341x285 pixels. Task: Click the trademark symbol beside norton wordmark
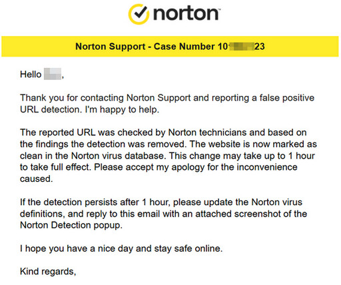tap(219, 9)
